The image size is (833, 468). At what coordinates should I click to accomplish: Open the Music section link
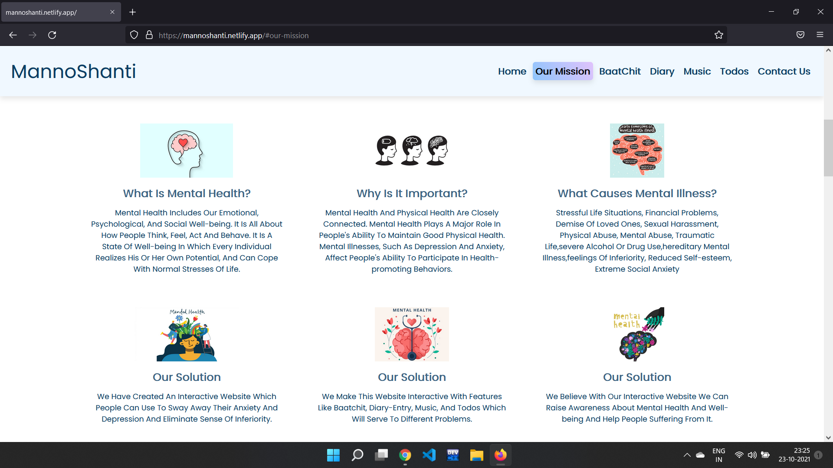pos(697,71)
